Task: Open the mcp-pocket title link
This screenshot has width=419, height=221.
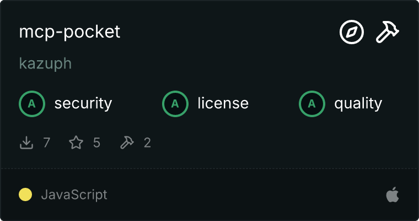Action: [69, 32]
